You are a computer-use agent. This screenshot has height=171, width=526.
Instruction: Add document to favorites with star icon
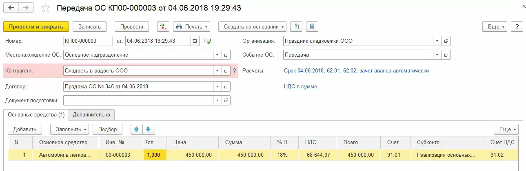(46, 8)
